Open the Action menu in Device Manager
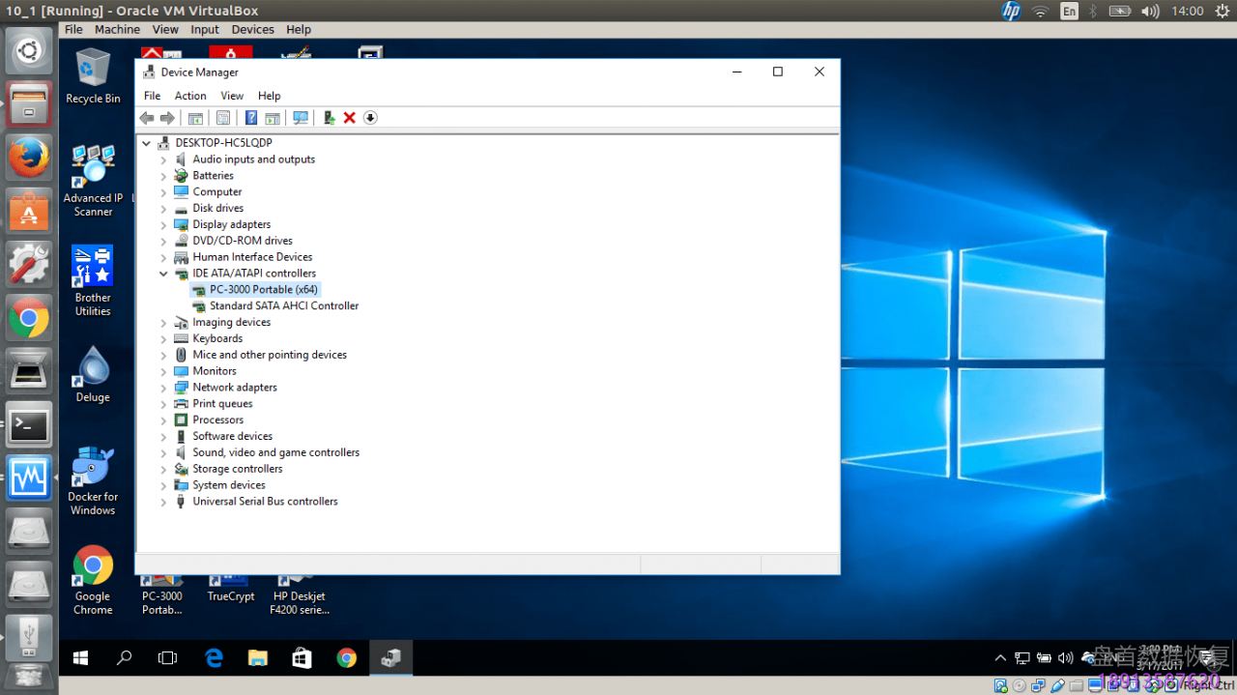This screenshot has height=695, width=1237. point(190,96)
